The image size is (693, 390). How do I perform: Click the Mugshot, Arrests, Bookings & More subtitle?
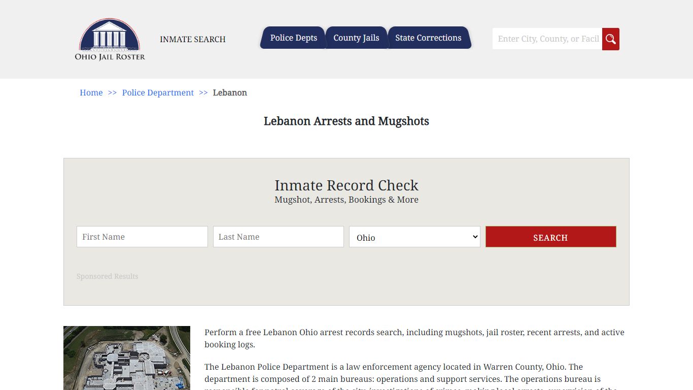(346, 200)
